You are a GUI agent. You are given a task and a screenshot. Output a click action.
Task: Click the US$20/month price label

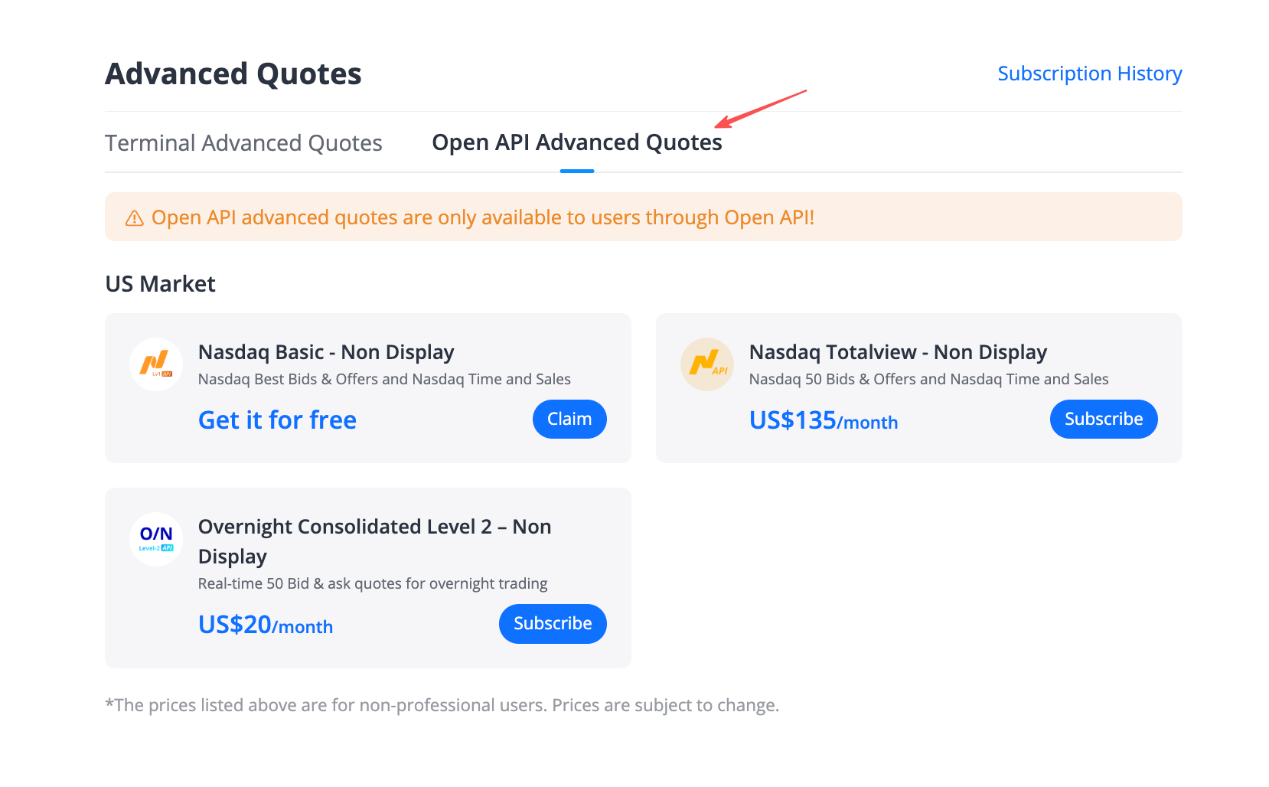[x=266, y=625]
